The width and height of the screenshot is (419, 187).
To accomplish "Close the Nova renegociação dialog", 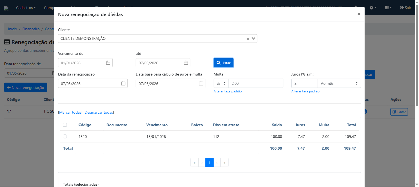I will (x=359, y=14).
